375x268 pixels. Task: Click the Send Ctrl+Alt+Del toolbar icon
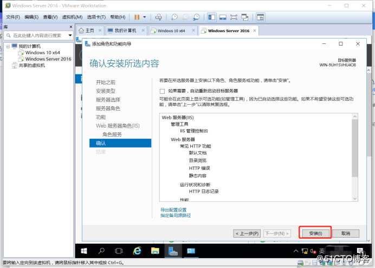tap(158, 17)
